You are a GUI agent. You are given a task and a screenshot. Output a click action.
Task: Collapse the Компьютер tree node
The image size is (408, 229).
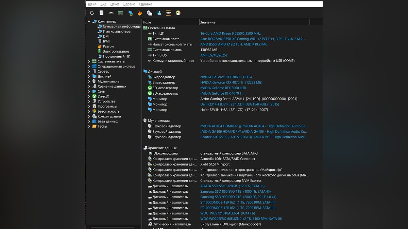pyautogui.click(x=89, y=21)
